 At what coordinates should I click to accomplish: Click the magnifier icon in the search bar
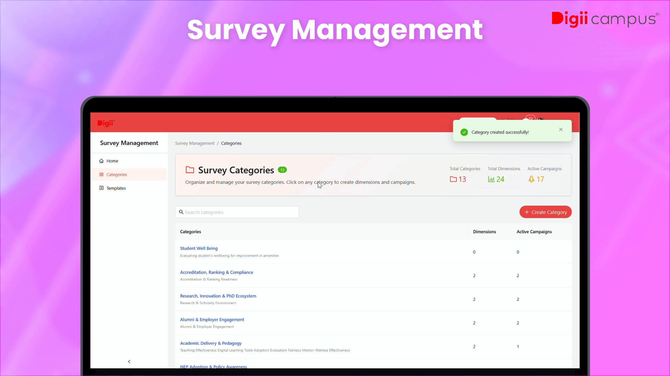point(182,212)
